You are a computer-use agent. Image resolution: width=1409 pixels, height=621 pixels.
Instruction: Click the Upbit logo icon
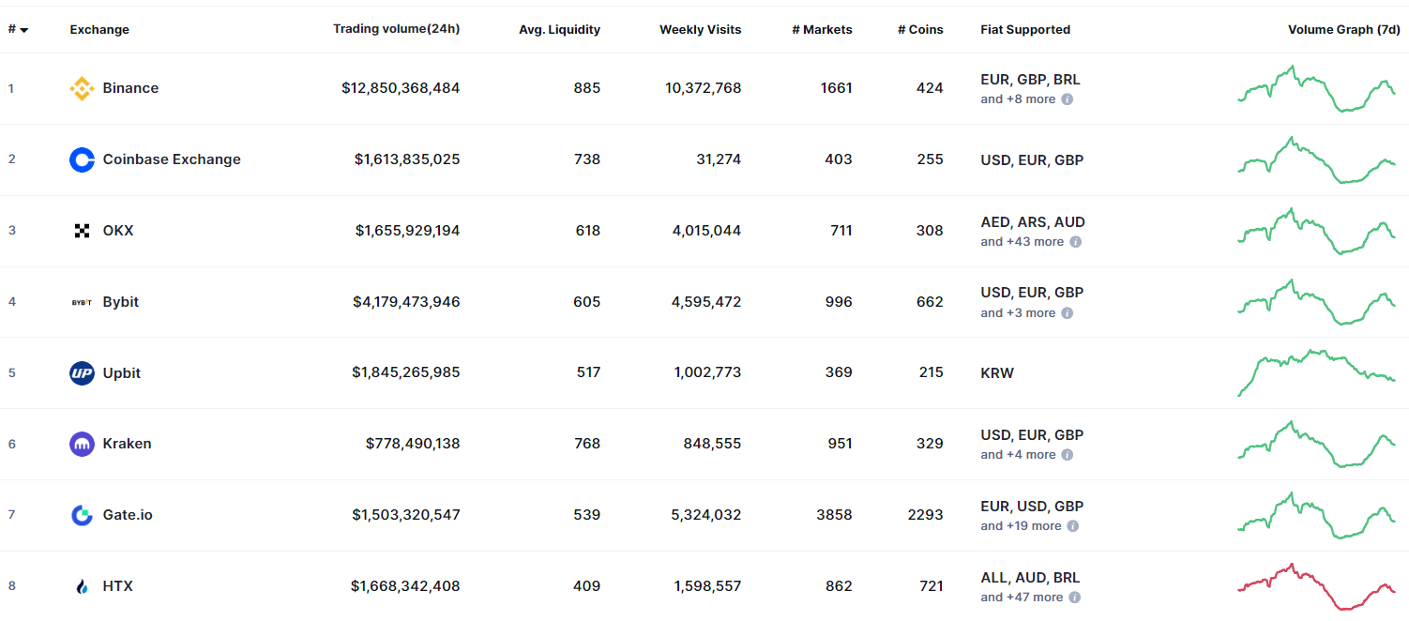click(x=82, y=373)
